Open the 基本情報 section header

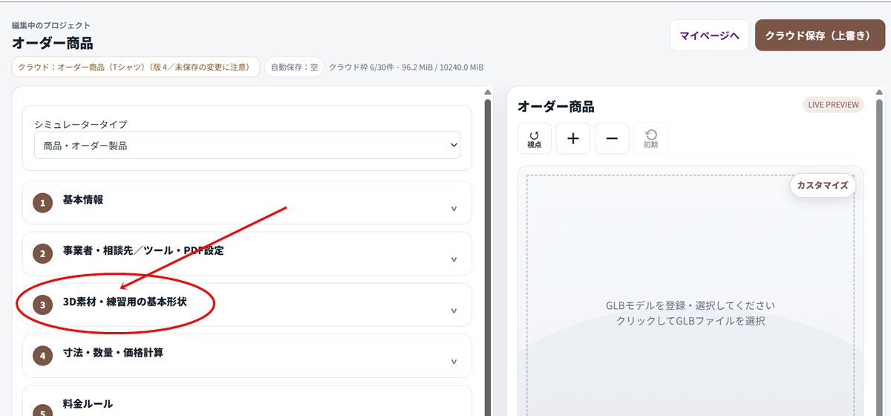click(x=247, y=203)
